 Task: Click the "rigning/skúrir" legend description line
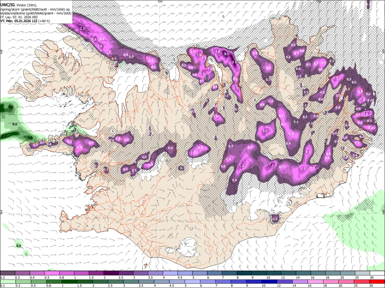[x=35, y=9]
